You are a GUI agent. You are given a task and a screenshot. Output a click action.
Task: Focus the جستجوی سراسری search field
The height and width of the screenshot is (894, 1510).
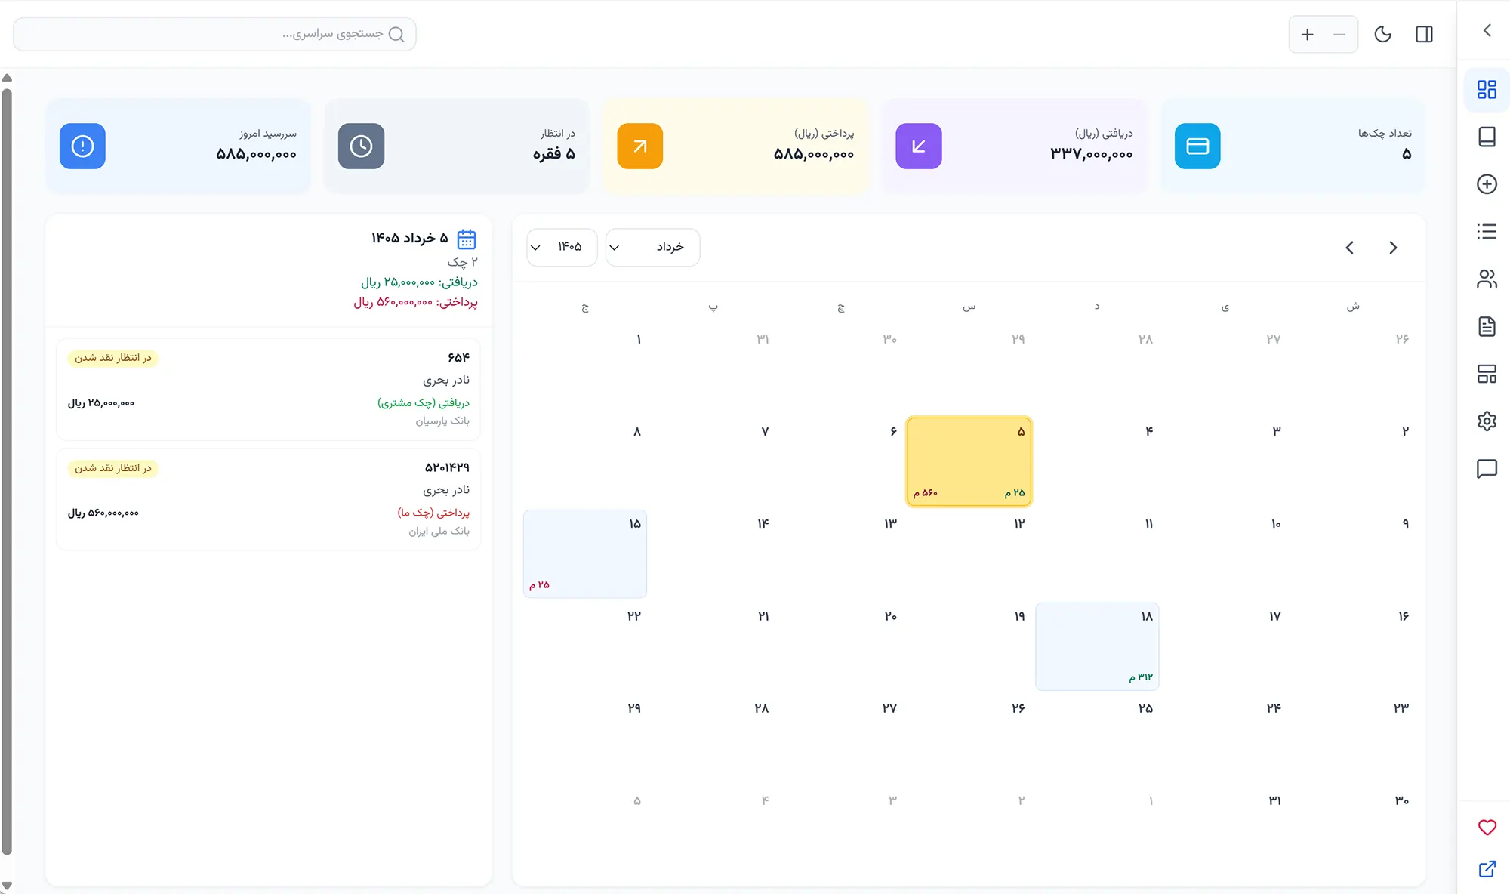[214, 35]
